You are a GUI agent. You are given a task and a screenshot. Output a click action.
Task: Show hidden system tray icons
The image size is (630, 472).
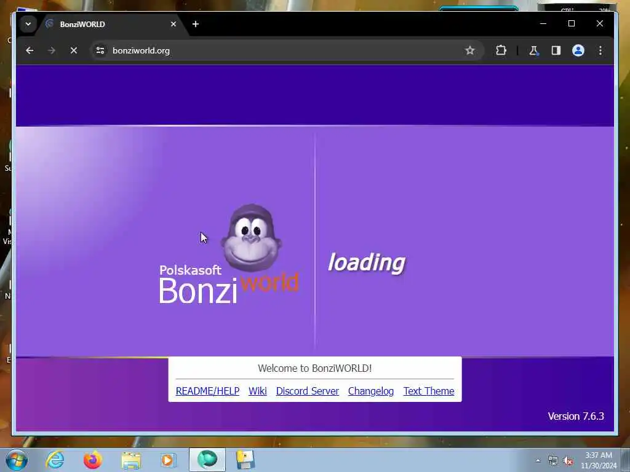point(538,460)
